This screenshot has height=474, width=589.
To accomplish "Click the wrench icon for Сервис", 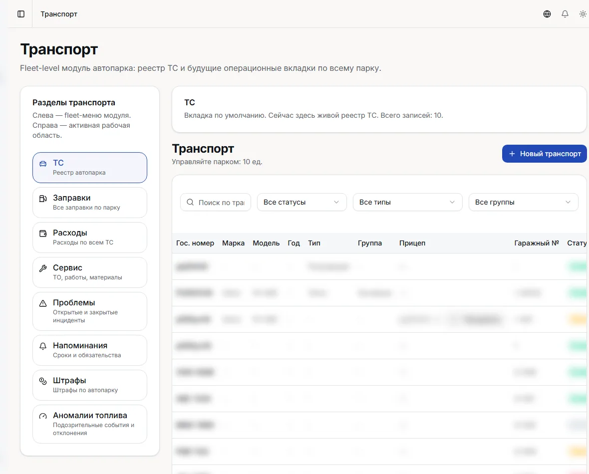I will point(43,268).
